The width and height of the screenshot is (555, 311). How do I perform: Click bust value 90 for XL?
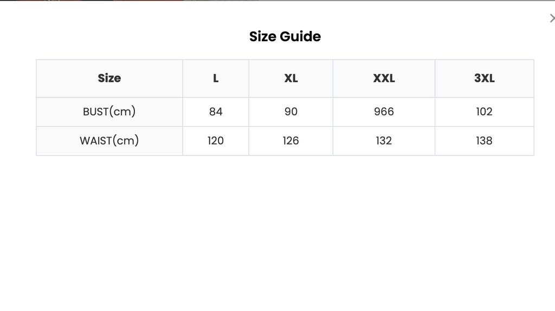[x=291, y=112]
